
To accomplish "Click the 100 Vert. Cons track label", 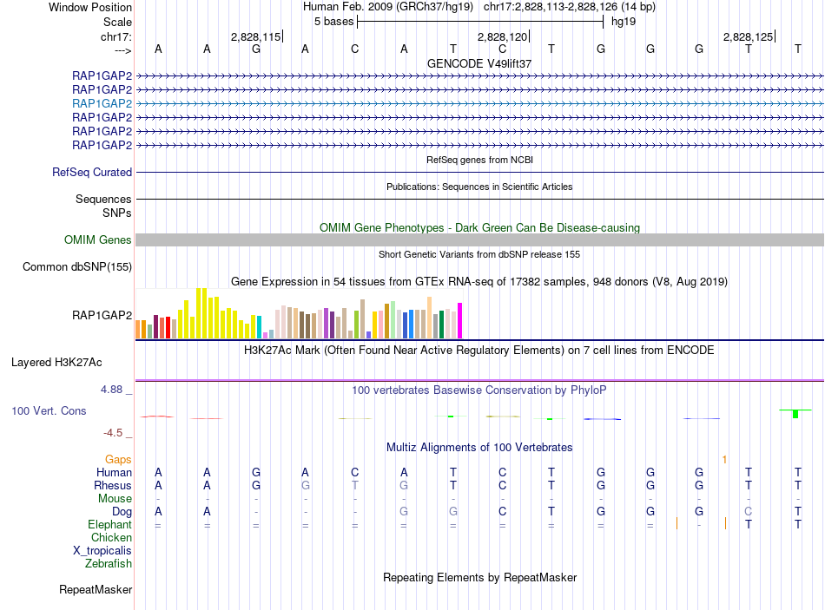I will click(x=49, y=410).
